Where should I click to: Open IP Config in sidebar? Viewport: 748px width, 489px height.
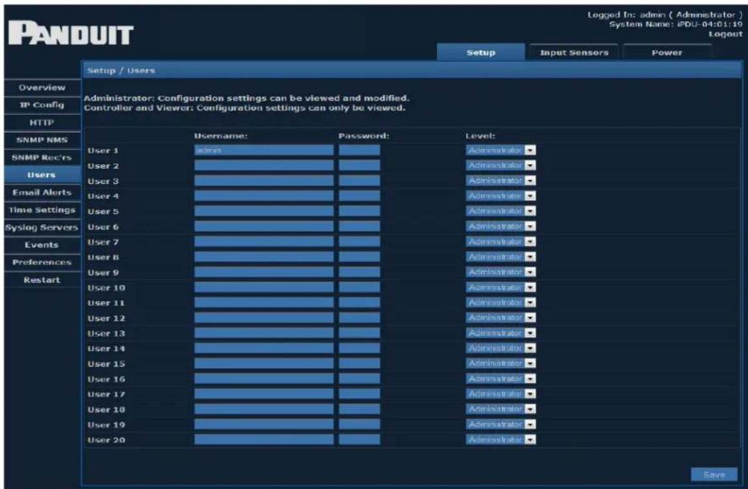pyautogui.click(x=42, y=105)
